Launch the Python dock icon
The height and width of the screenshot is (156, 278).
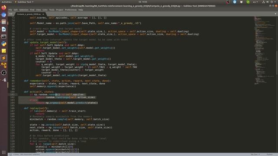click(x=4, y=44)
